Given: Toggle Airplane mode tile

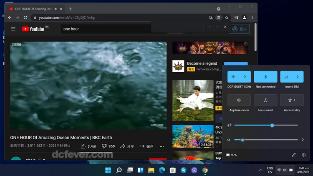Looking at the screenshot, I should click(x=239, y=100).
